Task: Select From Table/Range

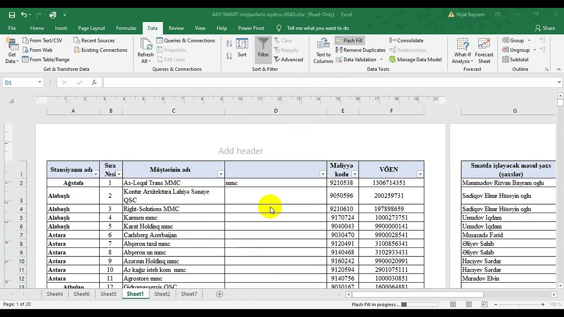Action: click(x=46, y=59)
